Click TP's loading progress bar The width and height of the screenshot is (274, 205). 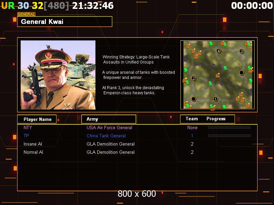click(229, 136)
